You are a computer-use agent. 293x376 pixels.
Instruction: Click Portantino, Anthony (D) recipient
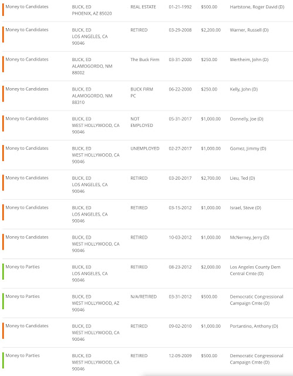(254, 326)
